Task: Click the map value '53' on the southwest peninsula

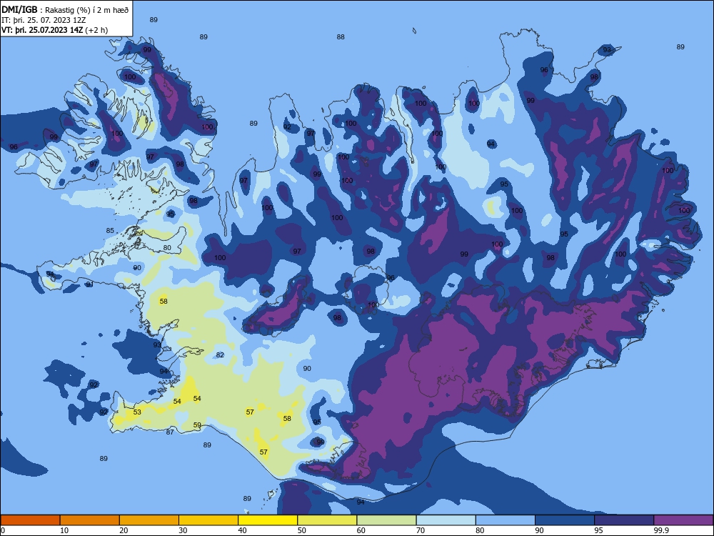Action: pos(137,412)
